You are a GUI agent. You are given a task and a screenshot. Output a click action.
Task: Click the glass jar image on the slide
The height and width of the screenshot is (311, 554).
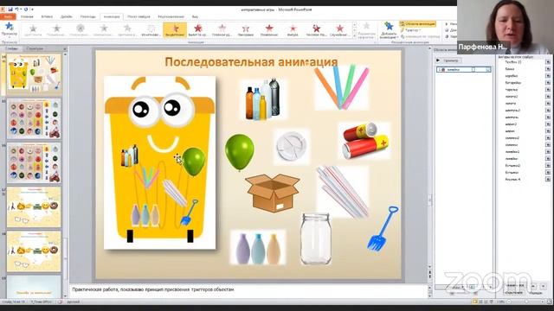click(x=316, y=238)
